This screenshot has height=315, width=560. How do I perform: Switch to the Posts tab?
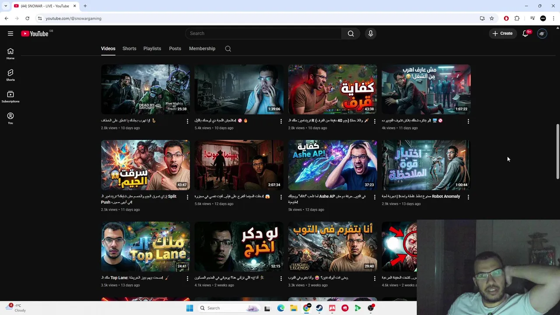click(x=175, y=49)
